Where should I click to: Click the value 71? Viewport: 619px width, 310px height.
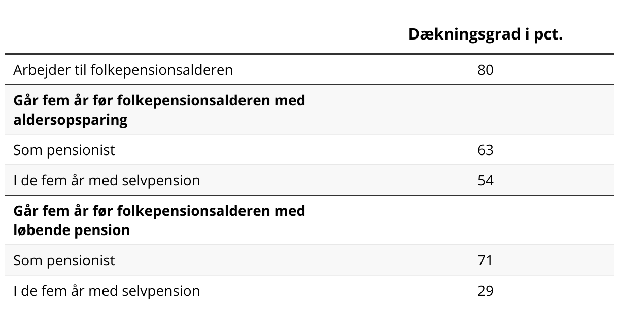click(485, 261)
